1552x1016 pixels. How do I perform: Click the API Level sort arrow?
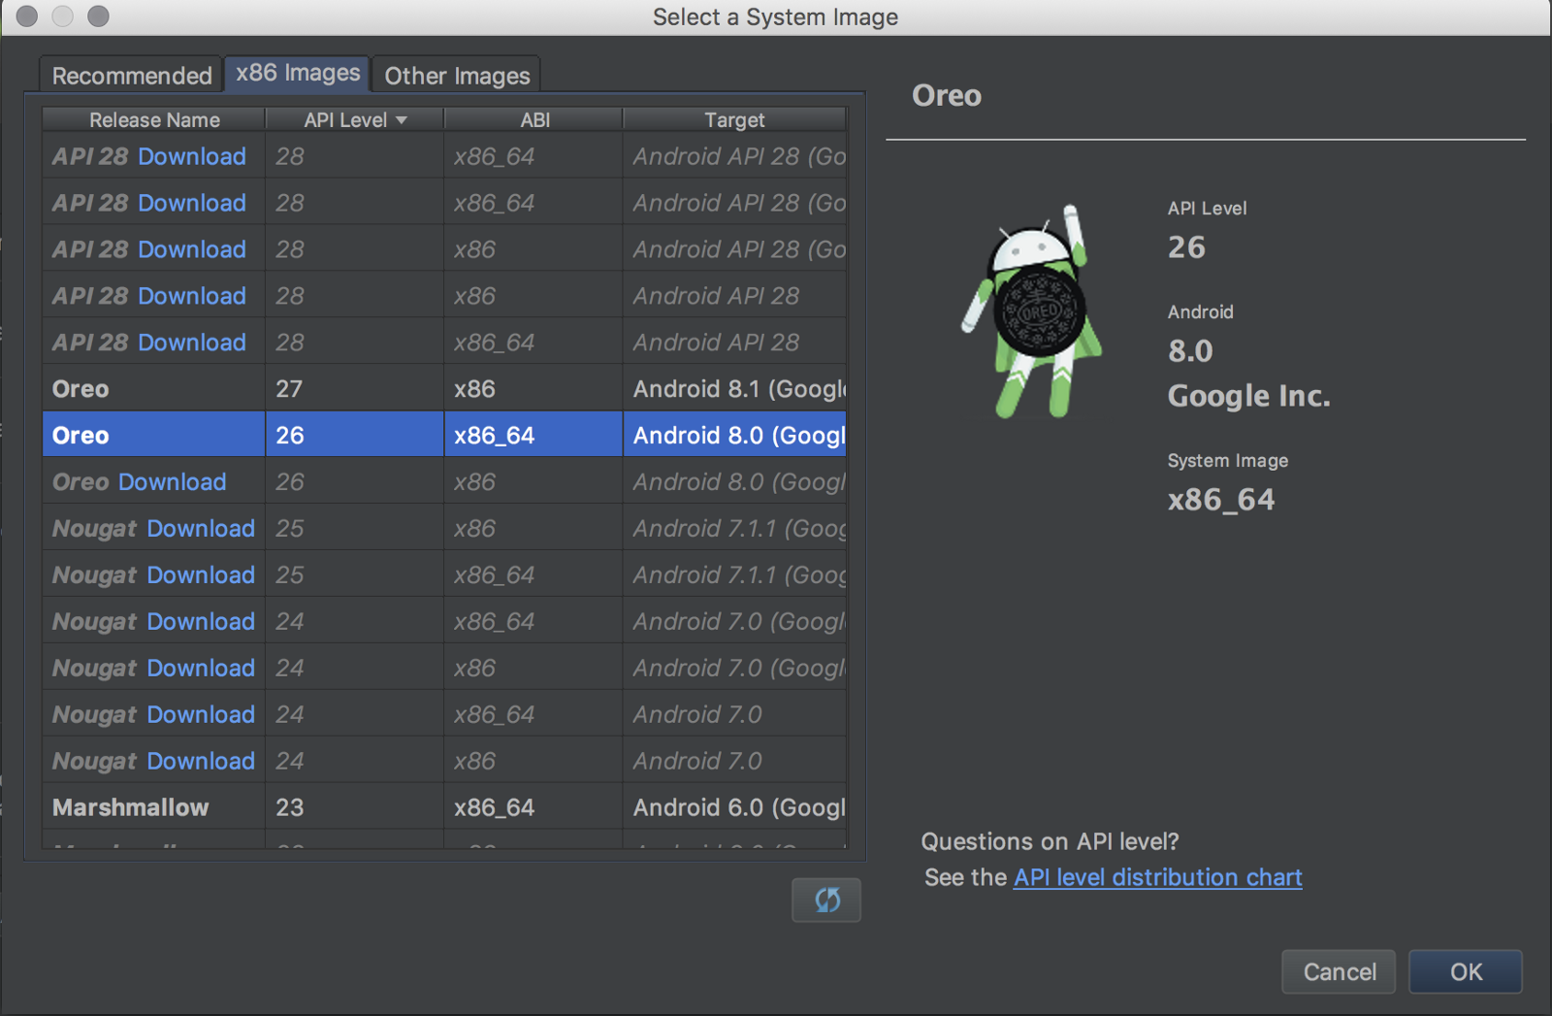pyautogui.click(x=402, y=120)
